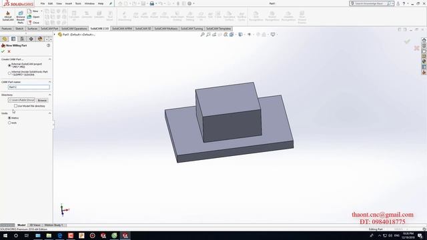Switch to SolidCAM Turning tab
The image size is (427, 240).
[x=191, y=29]
